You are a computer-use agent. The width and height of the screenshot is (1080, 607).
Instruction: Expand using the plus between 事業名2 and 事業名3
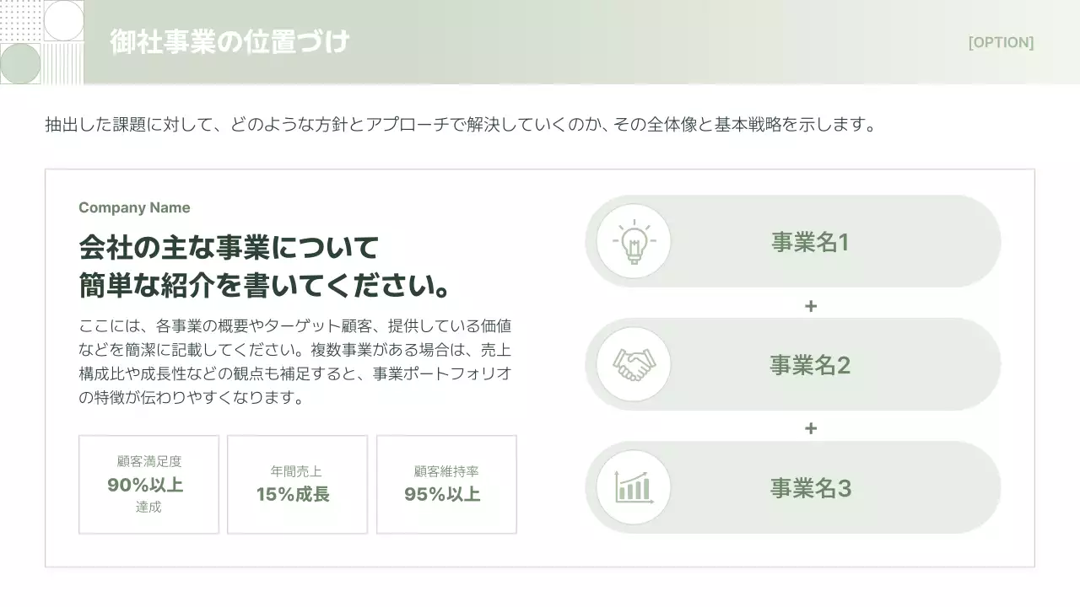[809, 427]
